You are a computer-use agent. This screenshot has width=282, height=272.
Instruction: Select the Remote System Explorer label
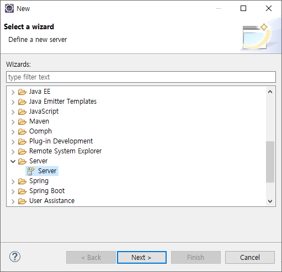tap(65, 151)
